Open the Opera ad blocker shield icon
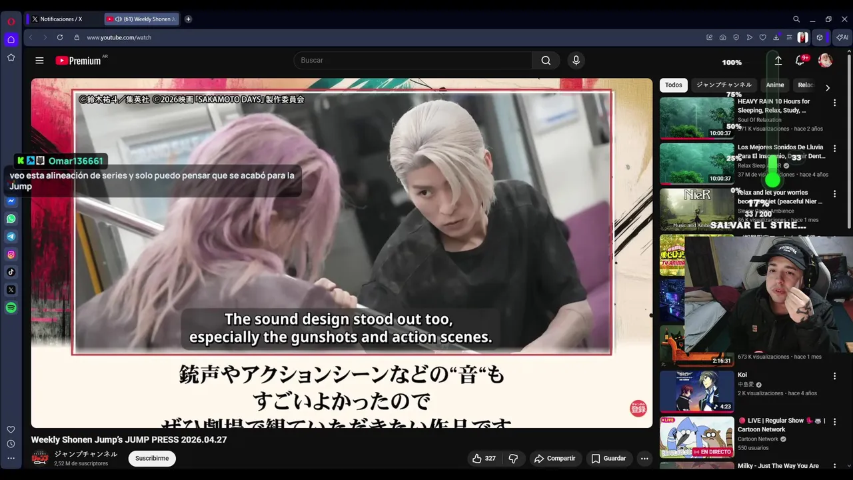The width and height of the screenshot is (853, 480). 736,37
